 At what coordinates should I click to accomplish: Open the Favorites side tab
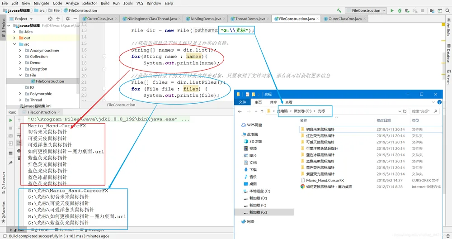4,212
